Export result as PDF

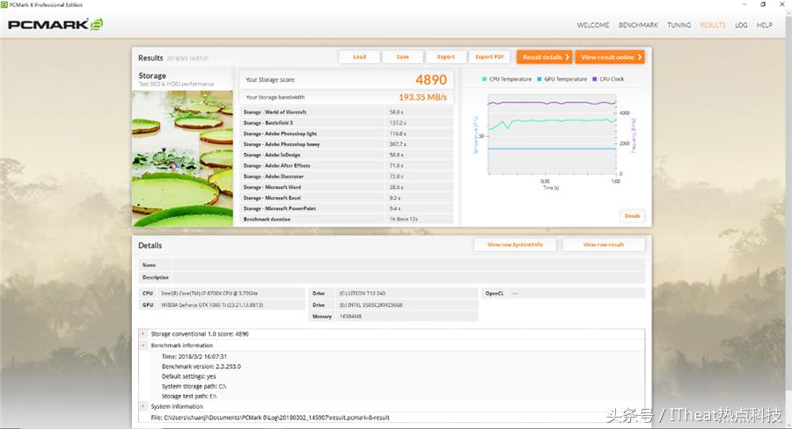[489, 57]
